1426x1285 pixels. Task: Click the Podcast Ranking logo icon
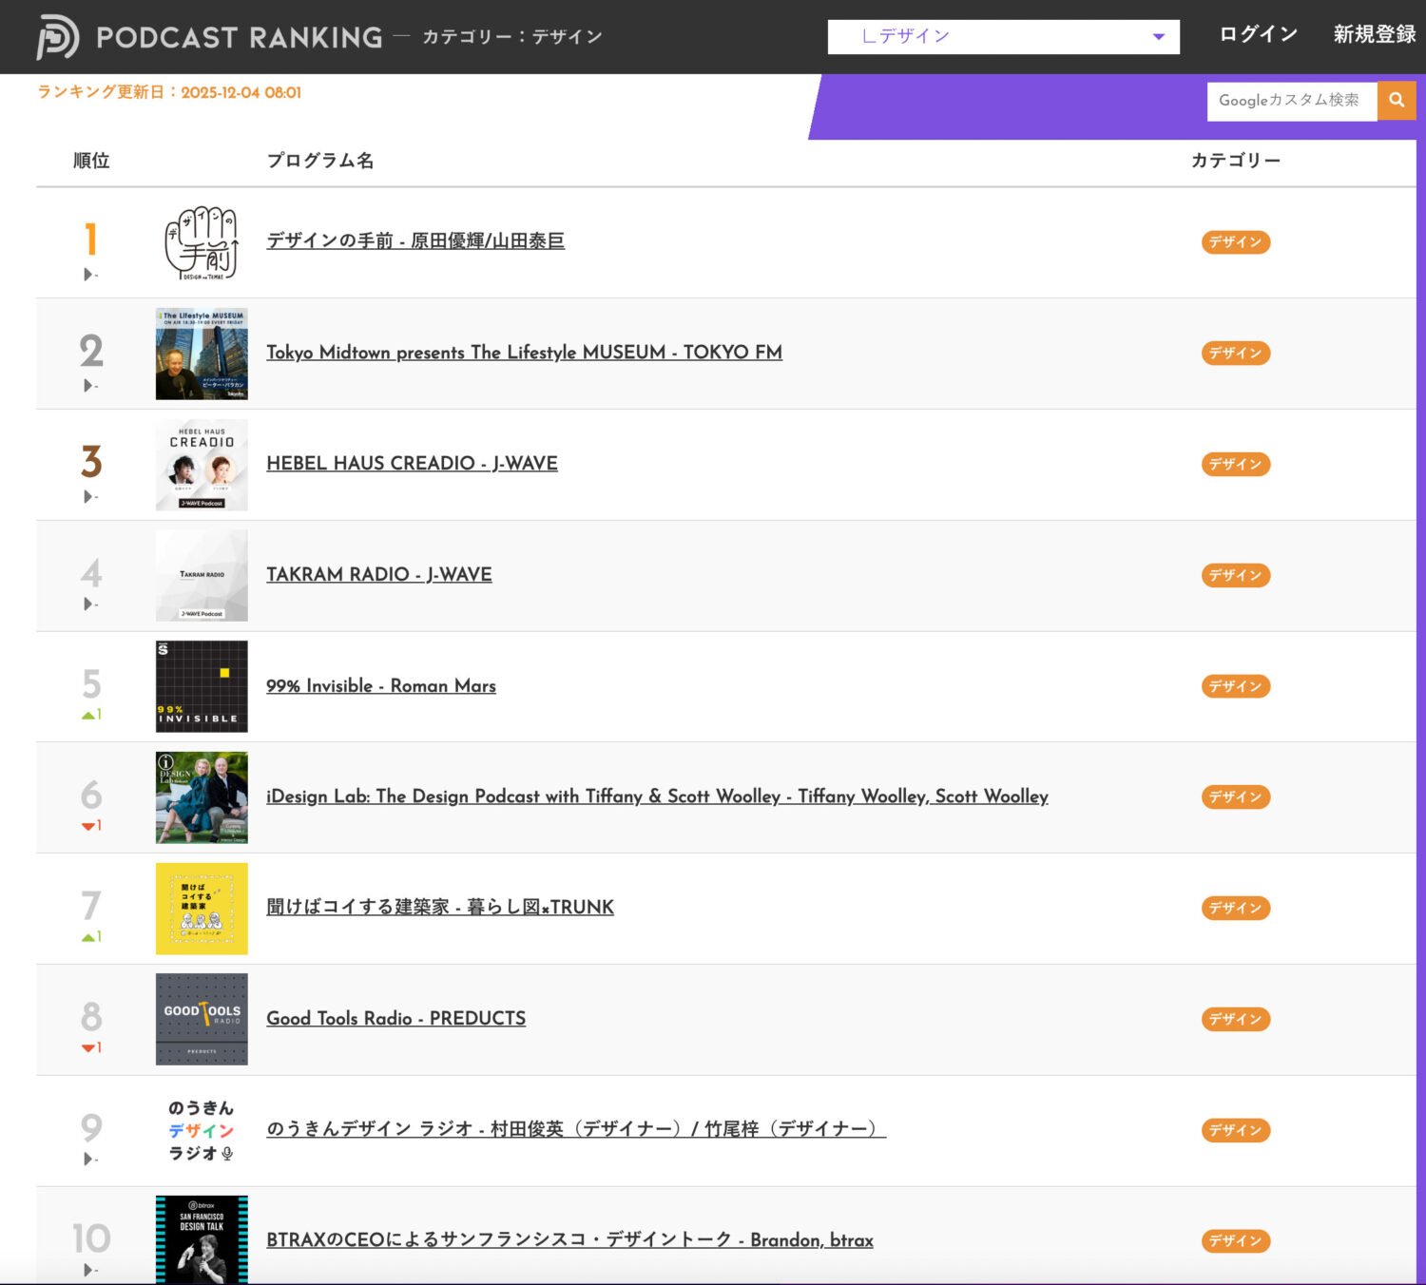tap(57, 37)
